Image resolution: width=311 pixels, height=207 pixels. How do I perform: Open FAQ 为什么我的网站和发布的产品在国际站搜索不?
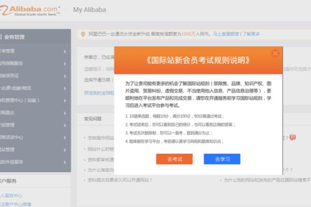point(267,180)
